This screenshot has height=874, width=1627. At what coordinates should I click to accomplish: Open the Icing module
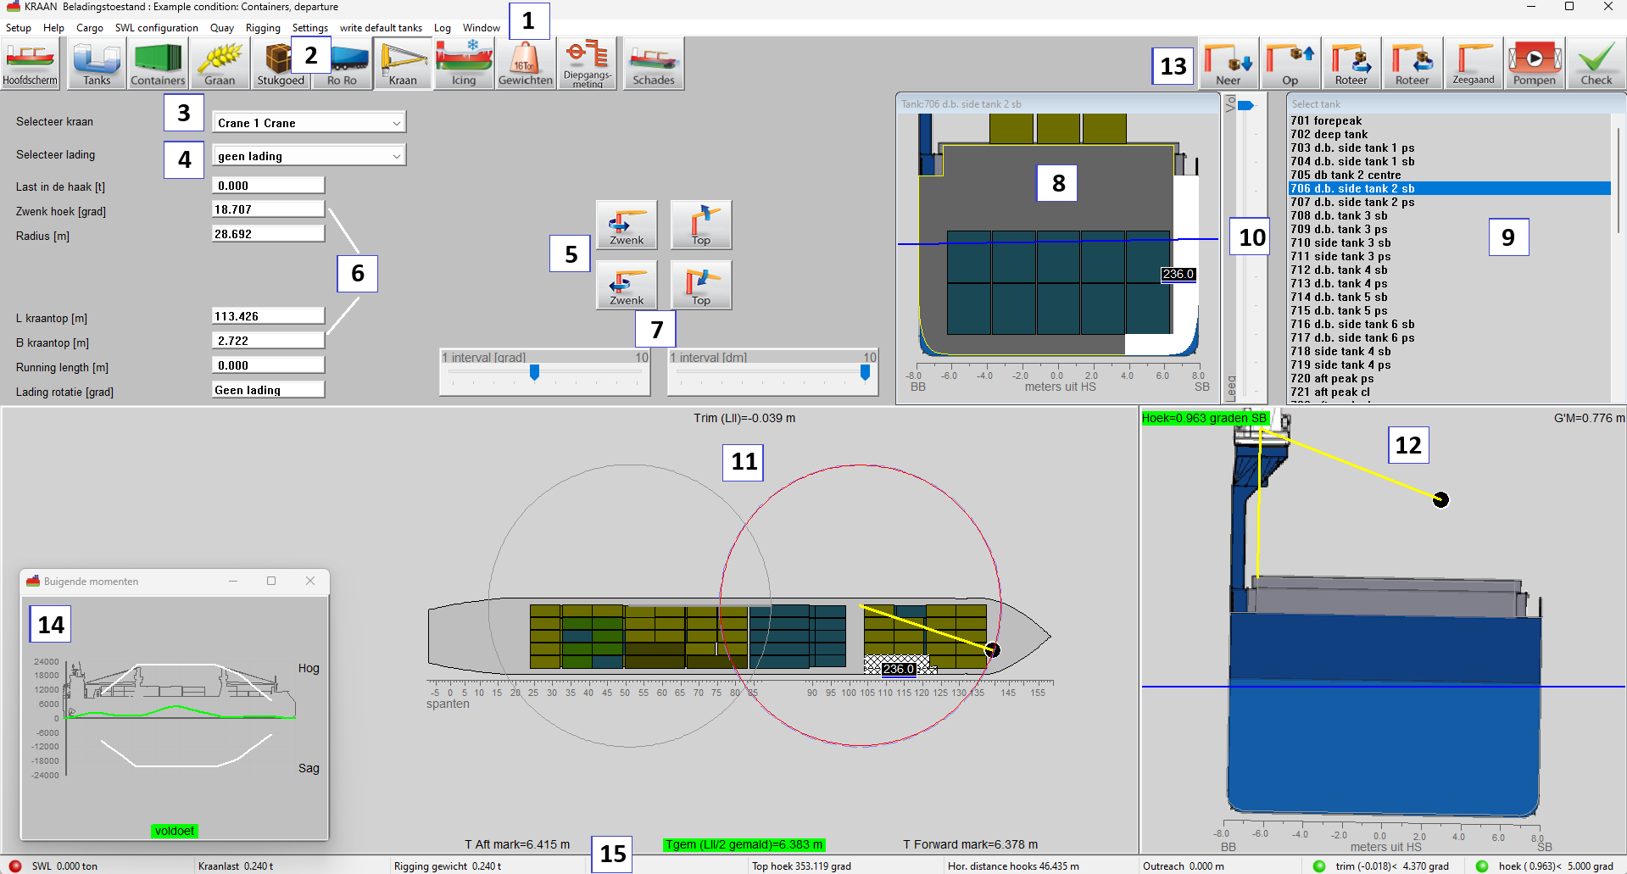(x=464, y=64)
